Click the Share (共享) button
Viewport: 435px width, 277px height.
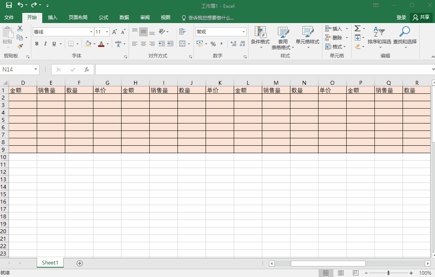[421, 17]
